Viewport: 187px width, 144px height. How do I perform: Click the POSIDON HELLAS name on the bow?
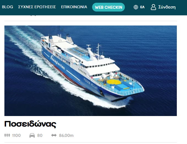click(x=91, y=84)
